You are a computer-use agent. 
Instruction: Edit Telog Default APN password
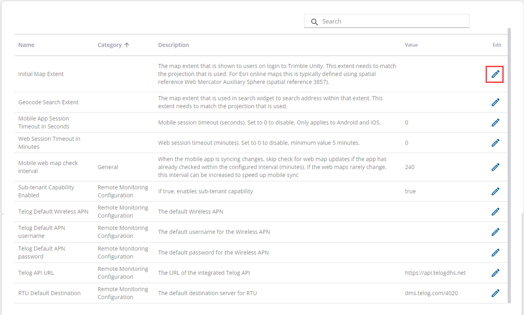click(x=495, y=252)
